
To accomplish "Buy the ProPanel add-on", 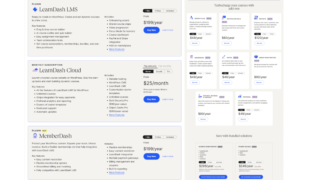I will (x=243, y=119).
